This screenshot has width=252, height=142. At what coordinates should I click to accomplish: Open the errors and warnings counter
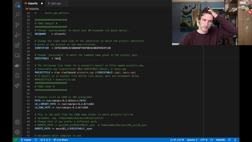point(45,140)
